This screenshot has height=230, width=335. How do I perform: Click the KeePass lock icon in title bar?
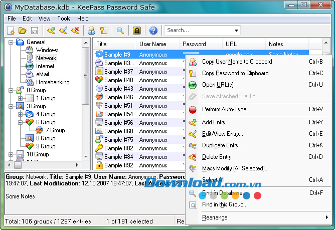click(x=8, y=7)
